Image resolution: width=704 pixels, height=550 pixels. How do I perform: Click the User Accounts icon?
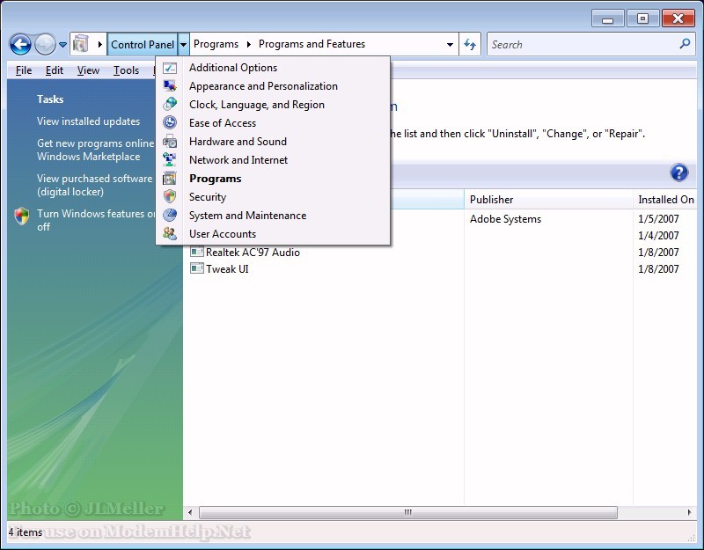pyautogui.click(x=170, y=233)
